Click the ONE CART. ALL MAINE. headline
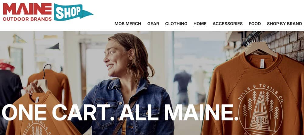Screen dimensions: 304x135 (120, 113)
